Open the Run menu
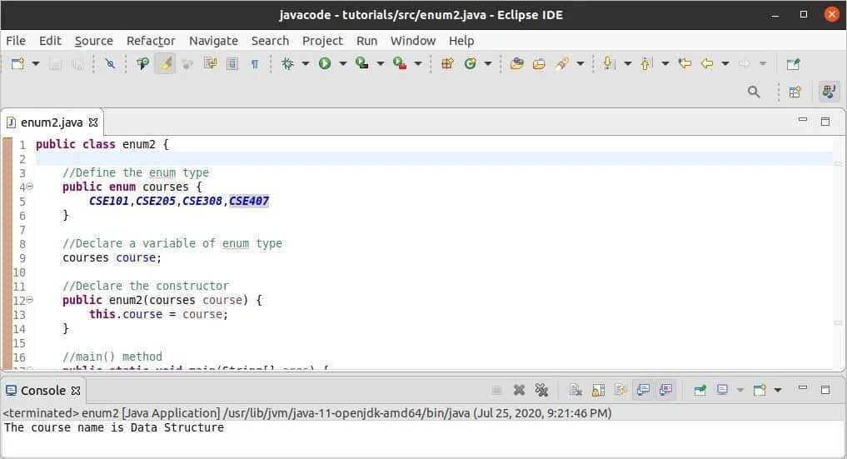The image size is (847, 459). [x=366, y=41]
